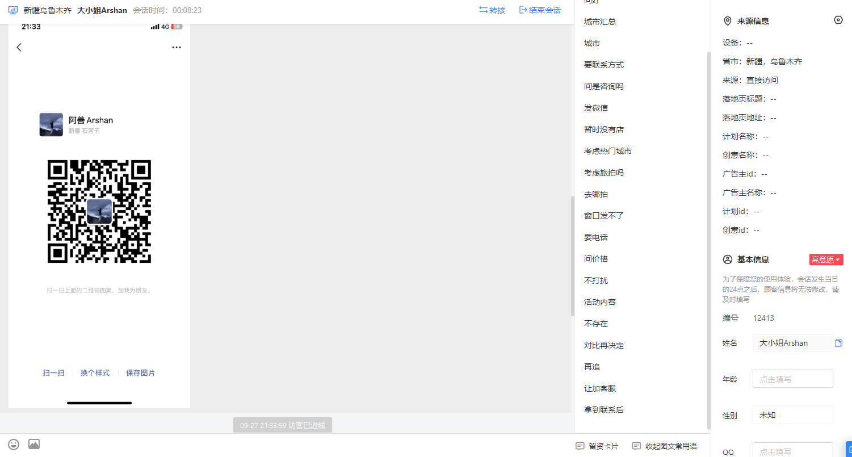Choose the phrase 再追
Image resolution: width=852 pixels, height=457 pixels.
tap(592, 367)
